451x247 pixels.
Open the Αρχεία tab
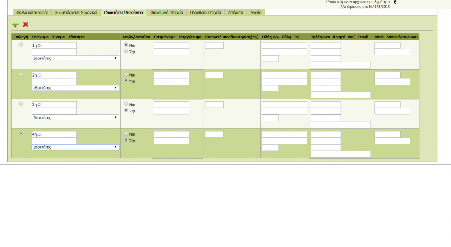(256, 13)
